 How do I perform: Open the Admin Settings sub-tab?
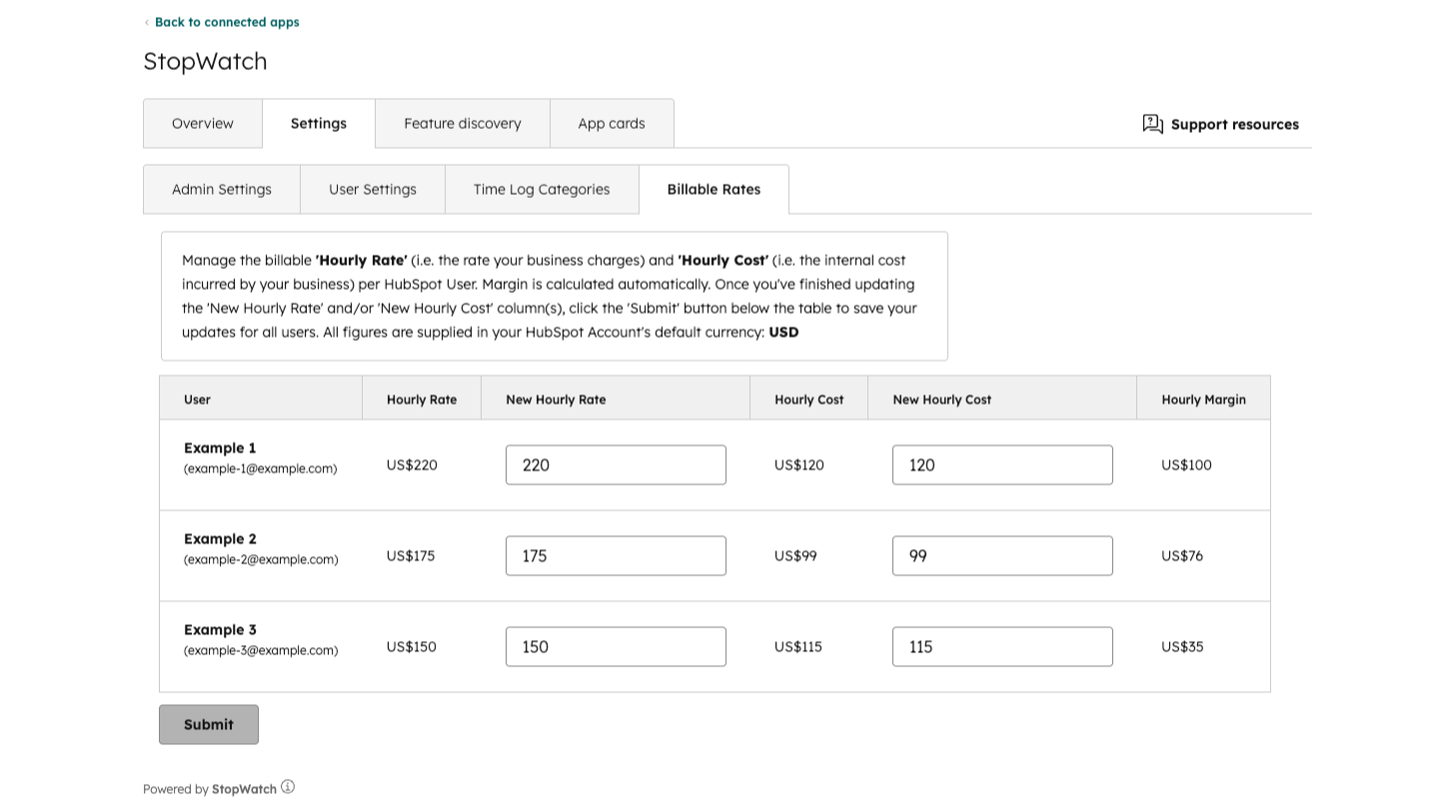221,189
